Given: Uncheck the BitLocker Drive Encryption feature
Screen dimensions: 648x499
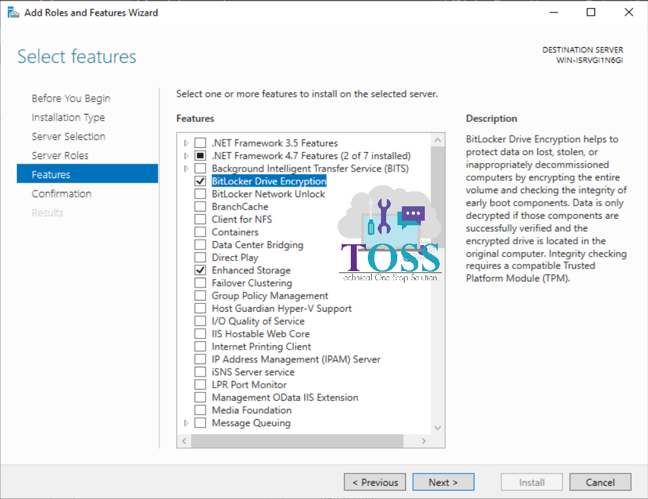Looking at the screenshot, I should (x=200, y=181).
